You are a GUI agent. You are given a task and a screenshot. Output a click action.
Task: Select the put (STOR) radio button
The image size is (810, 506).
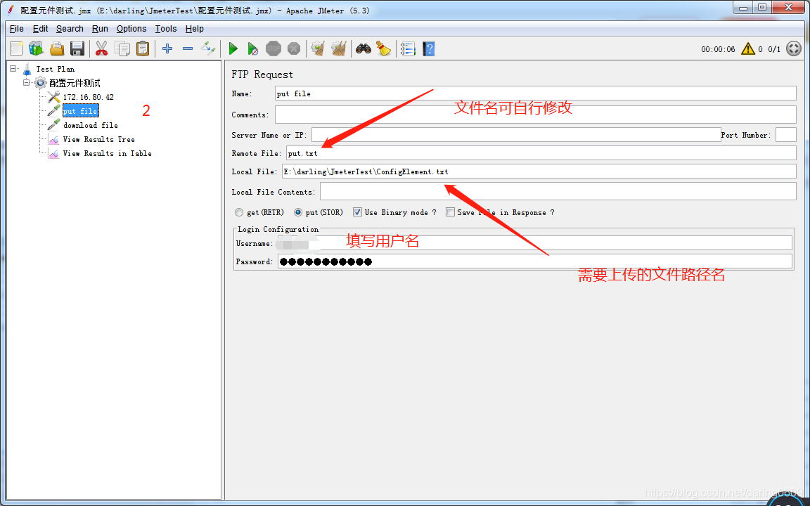click(x=298, y=212)
